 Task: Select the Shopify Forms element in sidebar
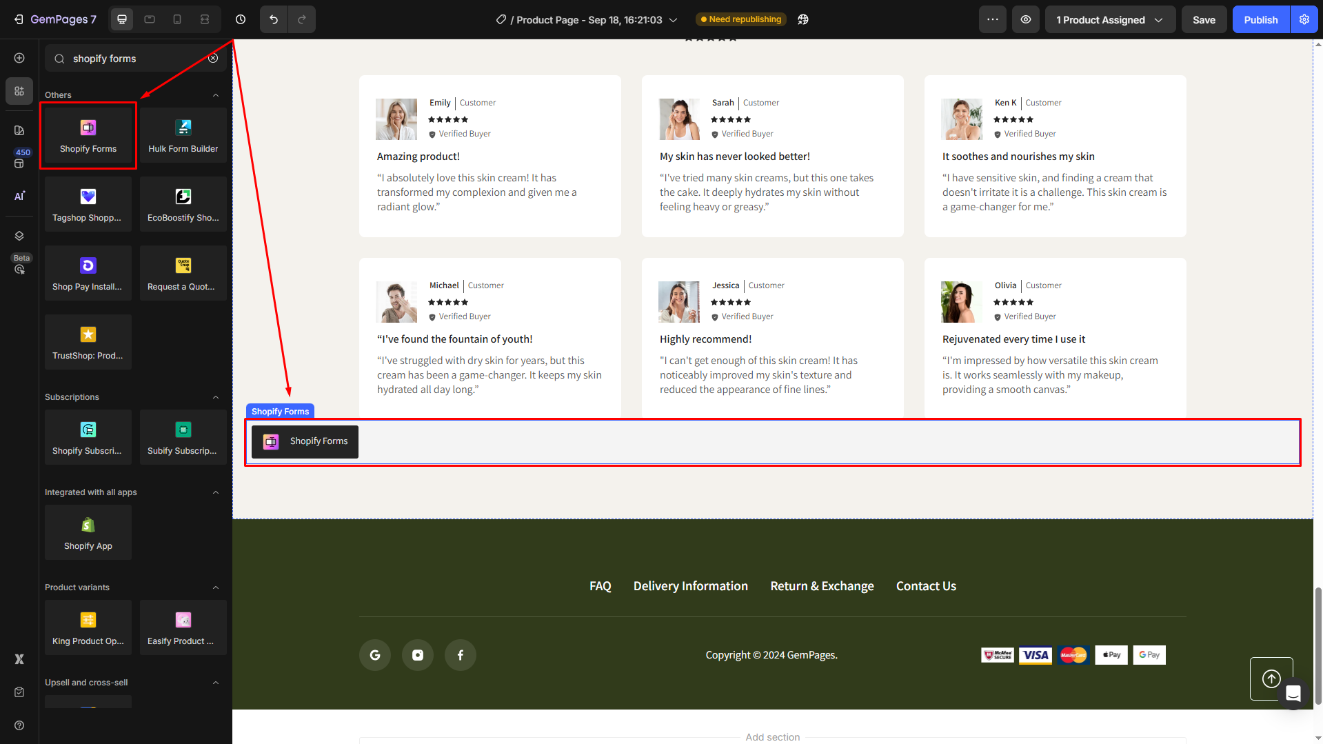click(x=88, y=135)
